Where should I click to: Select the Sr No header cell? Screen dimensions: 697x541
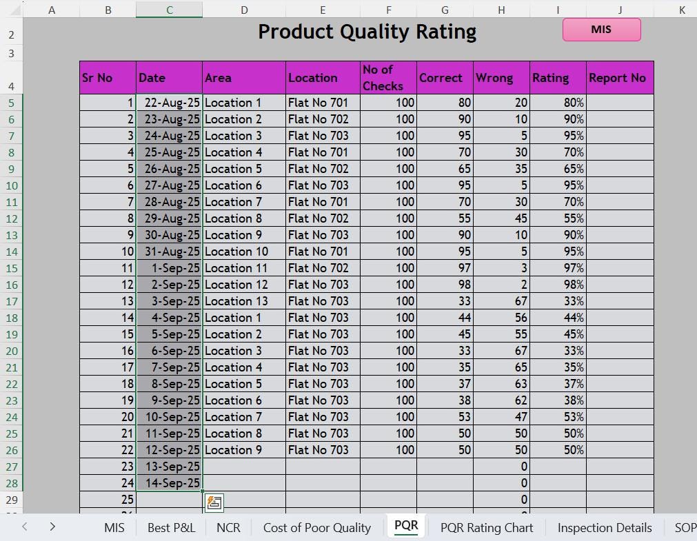point(107,77)
